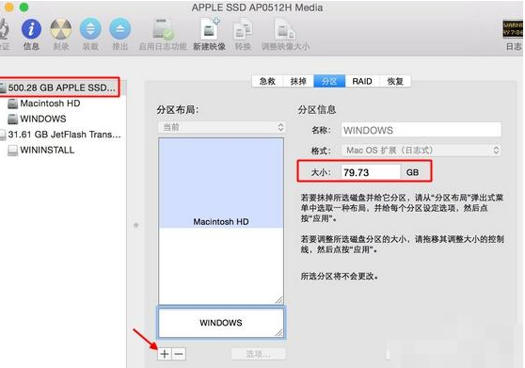
Task: Switch to the Erase (抹掉) tab
Action: pos(298,81)
